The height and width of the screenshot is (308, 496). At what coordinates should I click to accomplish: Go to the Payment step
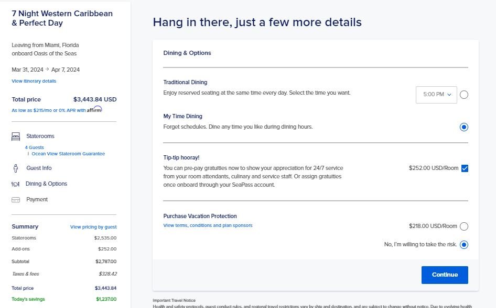pyautogui.click(x=37, y=200)
